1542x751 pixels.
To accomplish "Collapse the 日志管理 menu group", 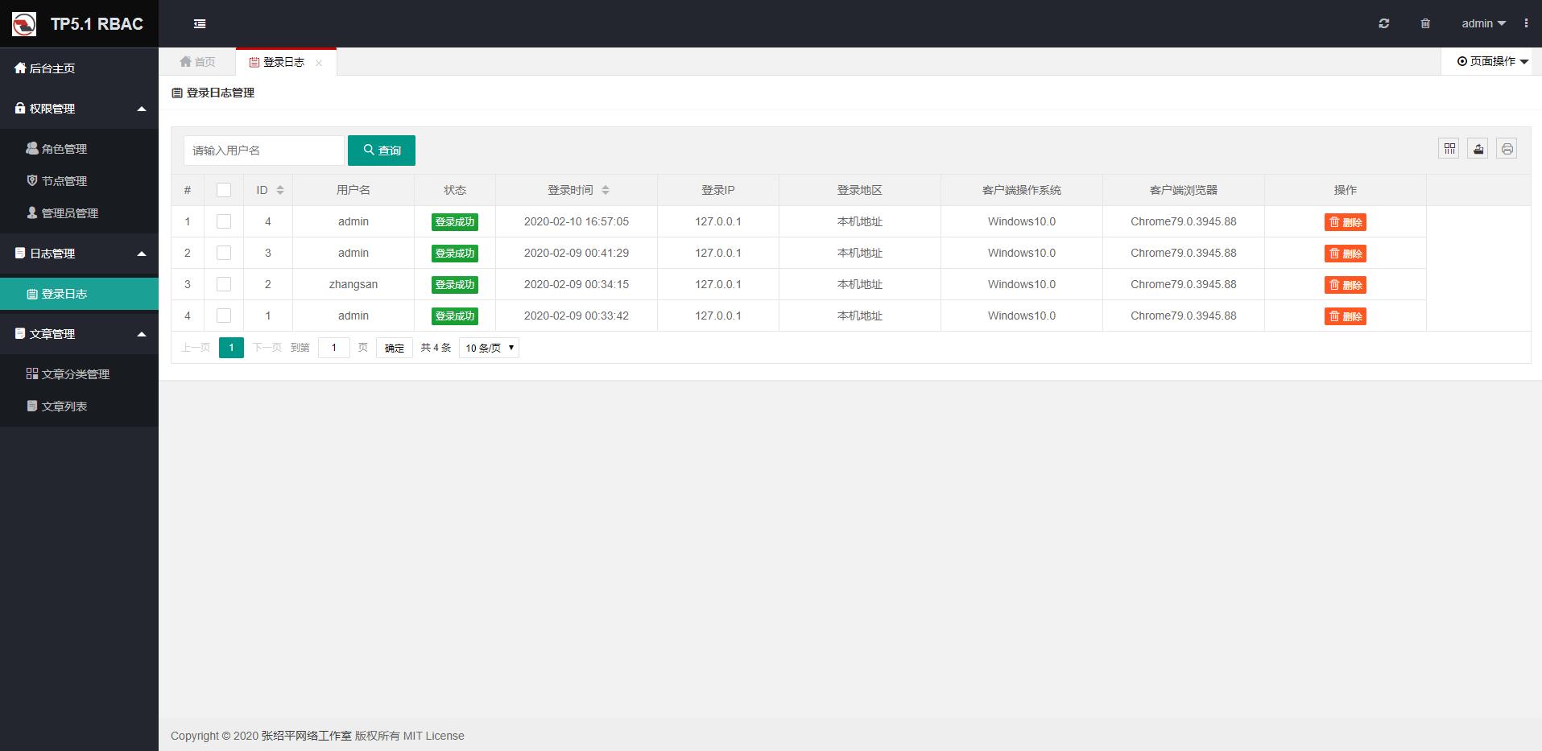I will 79,254.
